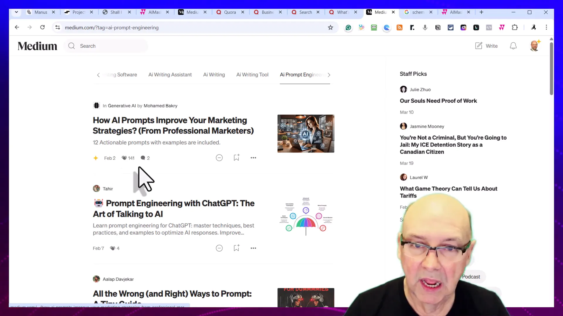Click the Podcast topic chip

pos(471,277)
